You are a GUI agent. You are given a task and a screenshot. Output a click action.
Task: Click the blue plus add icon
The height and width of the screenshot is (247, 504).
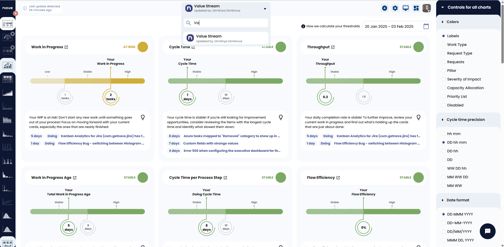[x=384, y=8]
